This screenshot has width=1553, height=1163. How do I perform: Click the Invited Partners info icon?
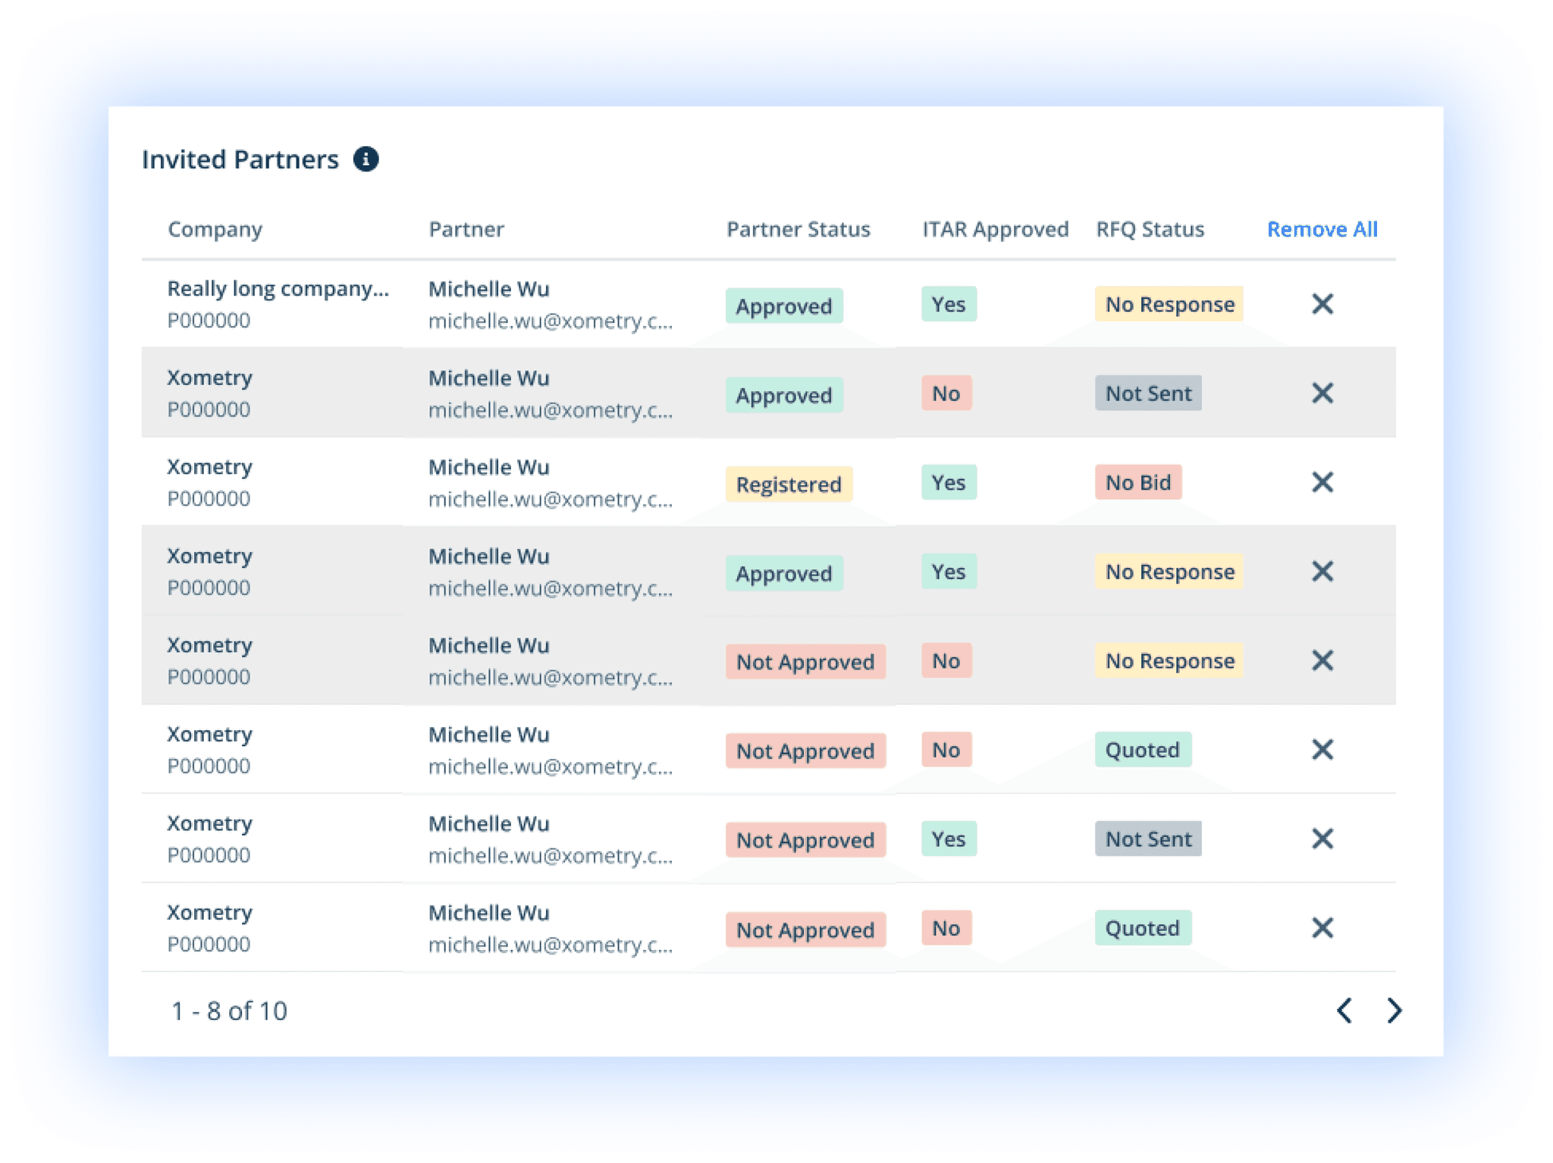[x=366, y=159]
